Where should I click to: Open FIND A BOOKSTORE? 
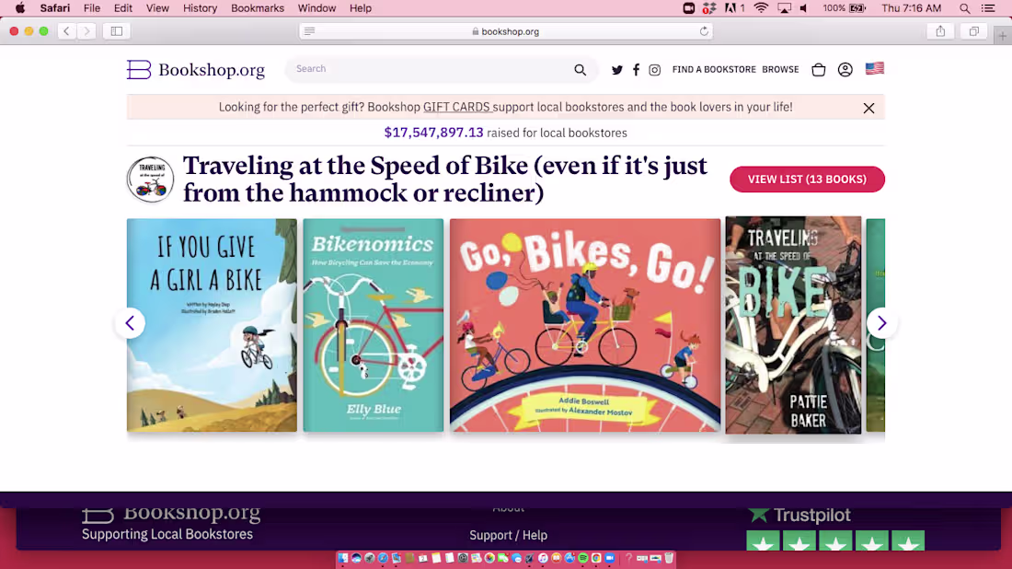tap(714, 70)
